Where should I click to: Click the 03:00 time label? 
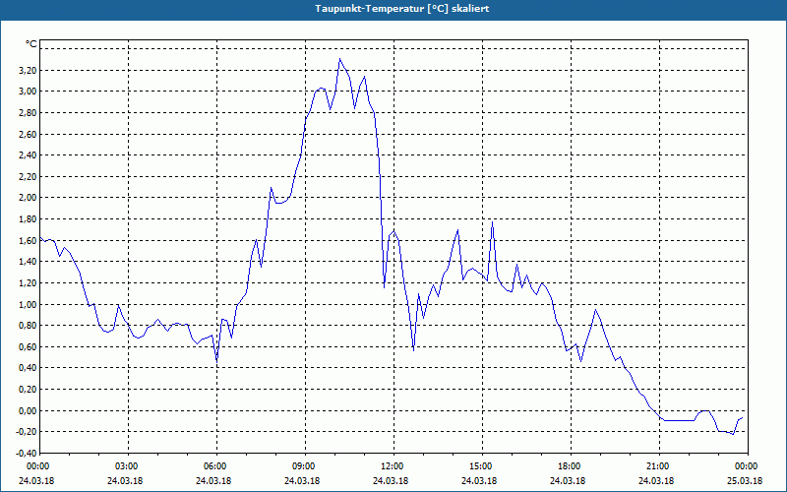pos(129,466)
